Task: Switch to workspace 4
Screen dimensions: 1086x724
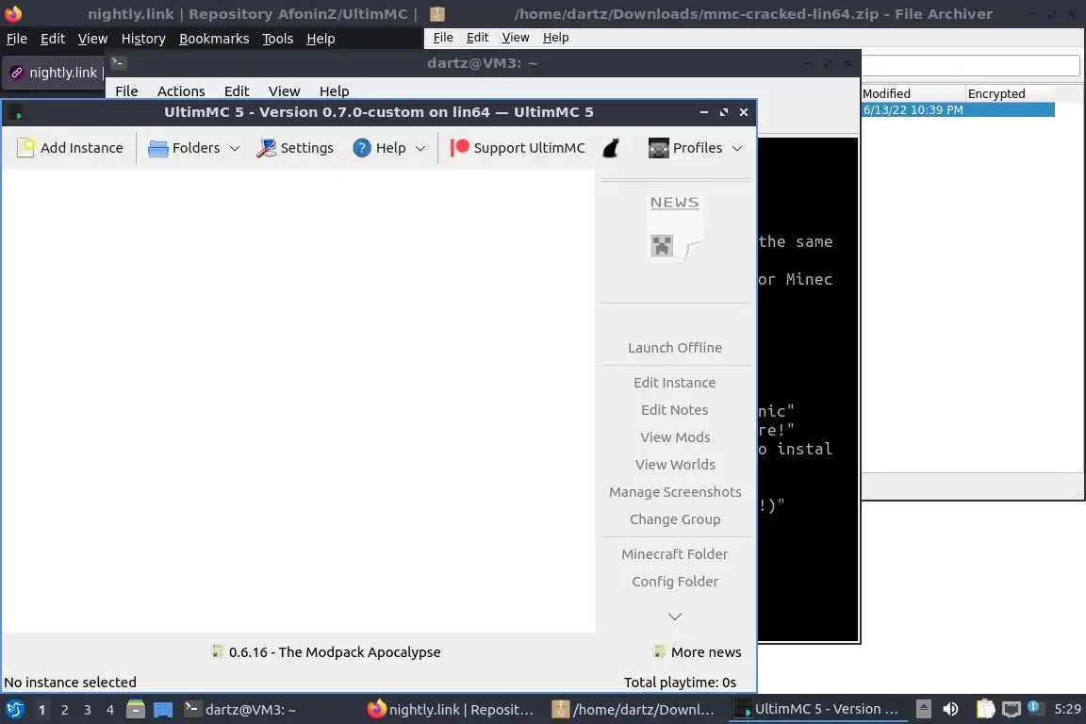Action: (x=110, y=710)
